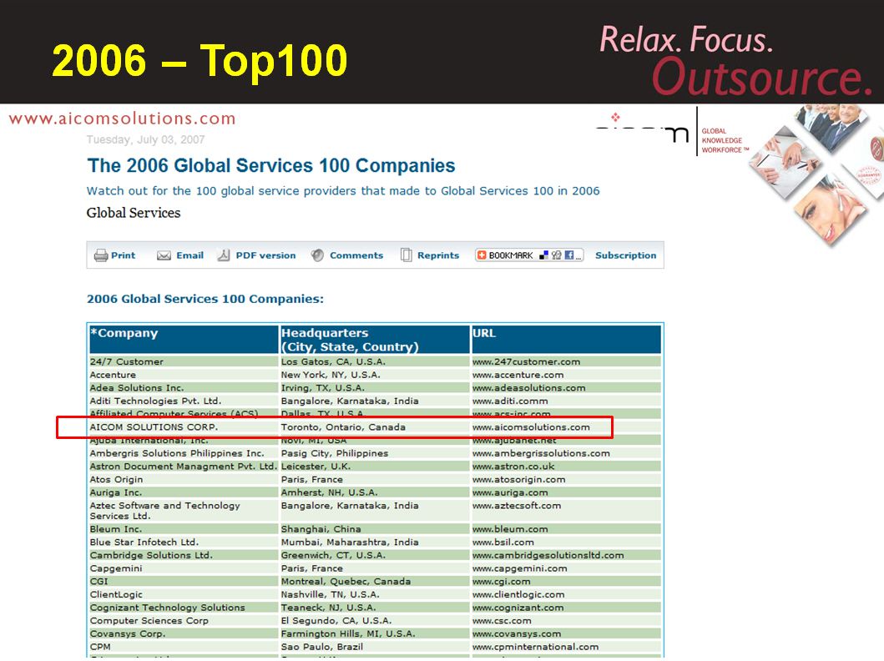The height and width of the screenshot is (661, 884).
Task: Click the www.adeasolutions.com URL
Action: pyautogui.click(x=529, y=388)
